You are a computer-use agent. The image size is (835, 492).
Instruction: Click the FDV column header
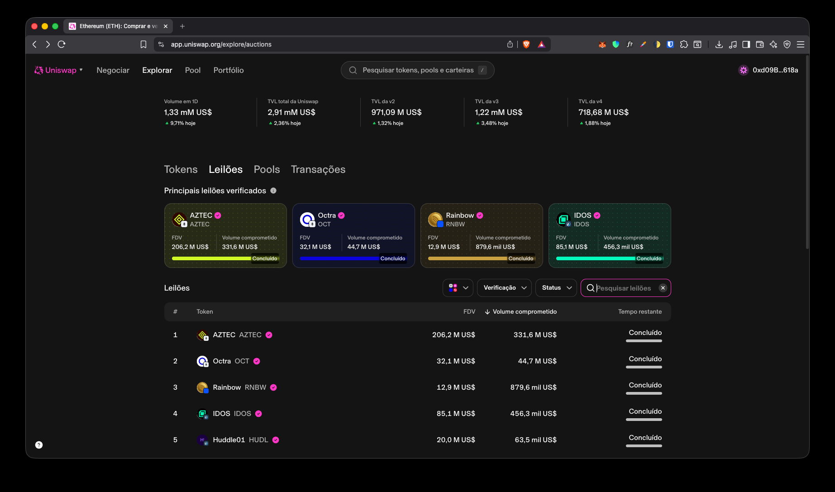[469, 311]
